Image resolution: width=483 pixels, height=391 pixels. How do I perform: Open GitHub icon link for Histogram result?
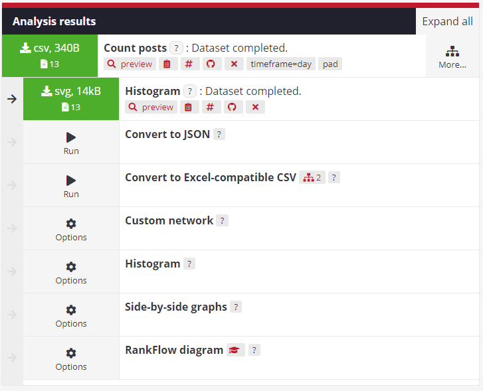point(232,107)
